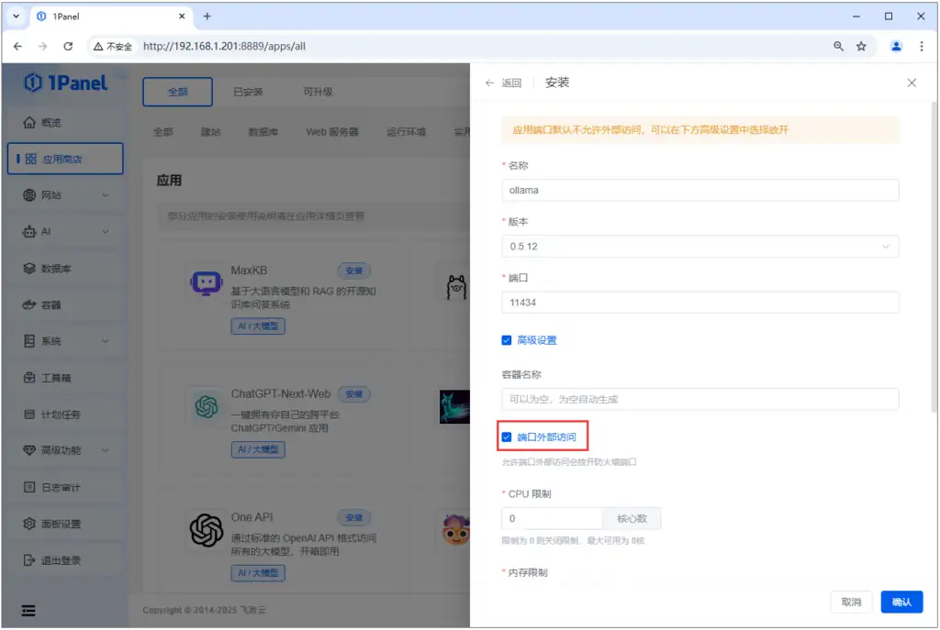Screen dimensions: 940x630
Task: Click the One API application icon
Action: pyautogui.click(x=207, y=530)
